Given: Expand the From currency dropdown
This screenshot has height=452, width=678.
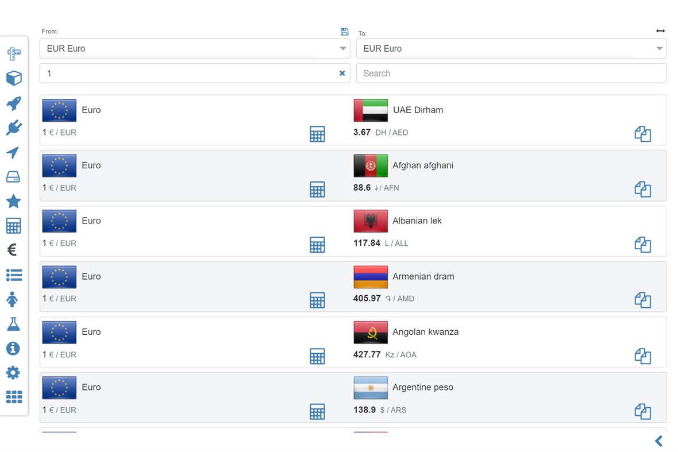Looking at the screenshot, I should click(343, 49).
